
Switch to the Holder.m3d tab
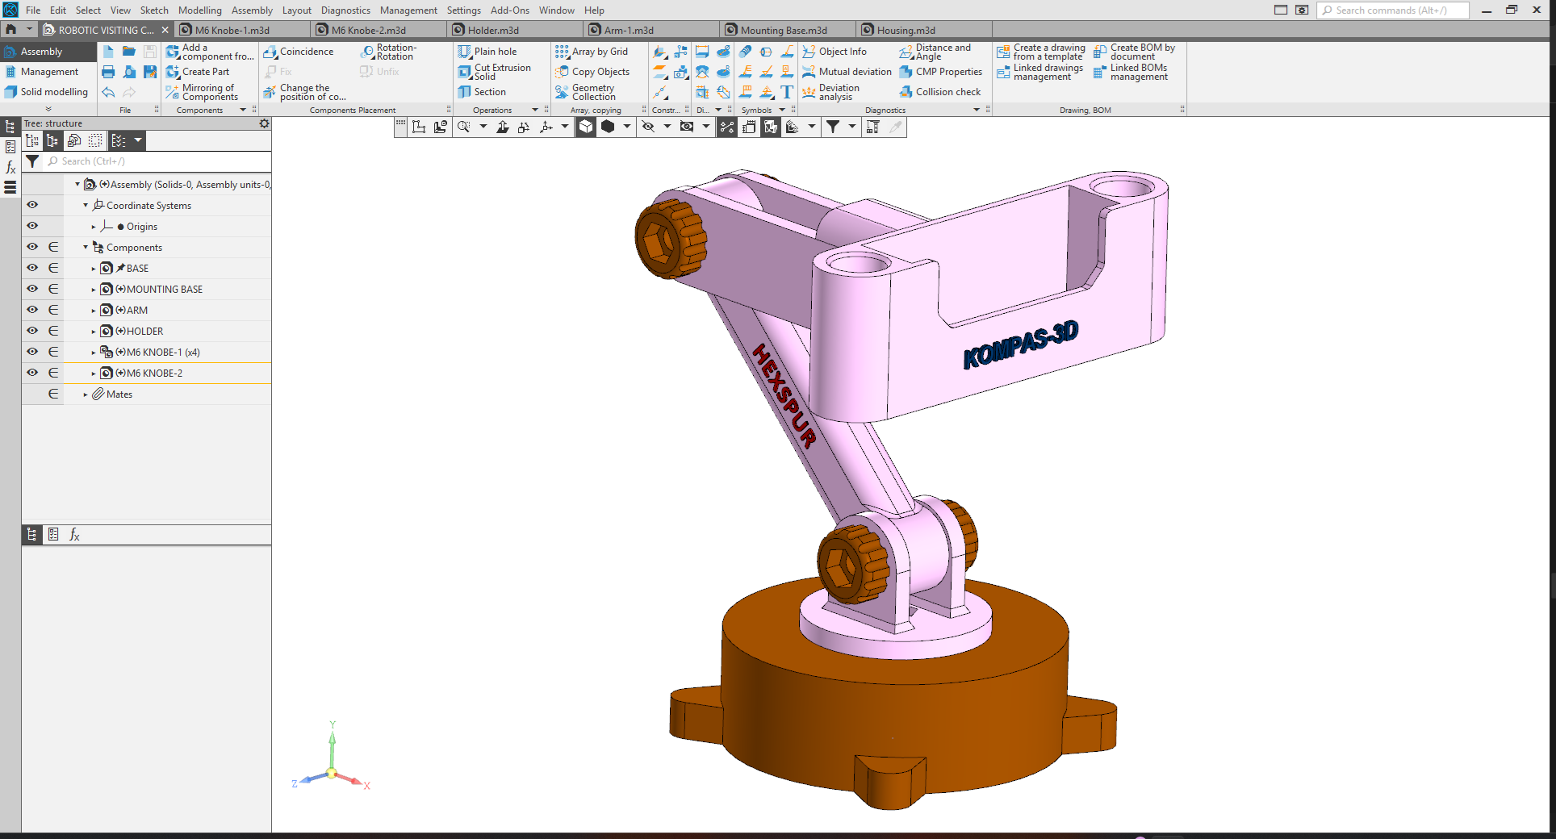[x=517, y=30]
